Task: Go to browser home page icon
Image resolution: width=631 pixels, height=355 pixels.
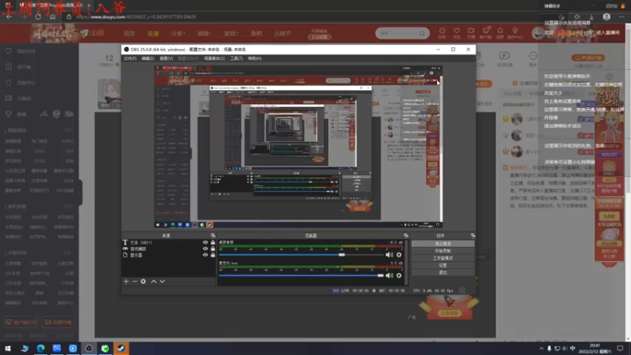Action: click(x=52, y=17)
